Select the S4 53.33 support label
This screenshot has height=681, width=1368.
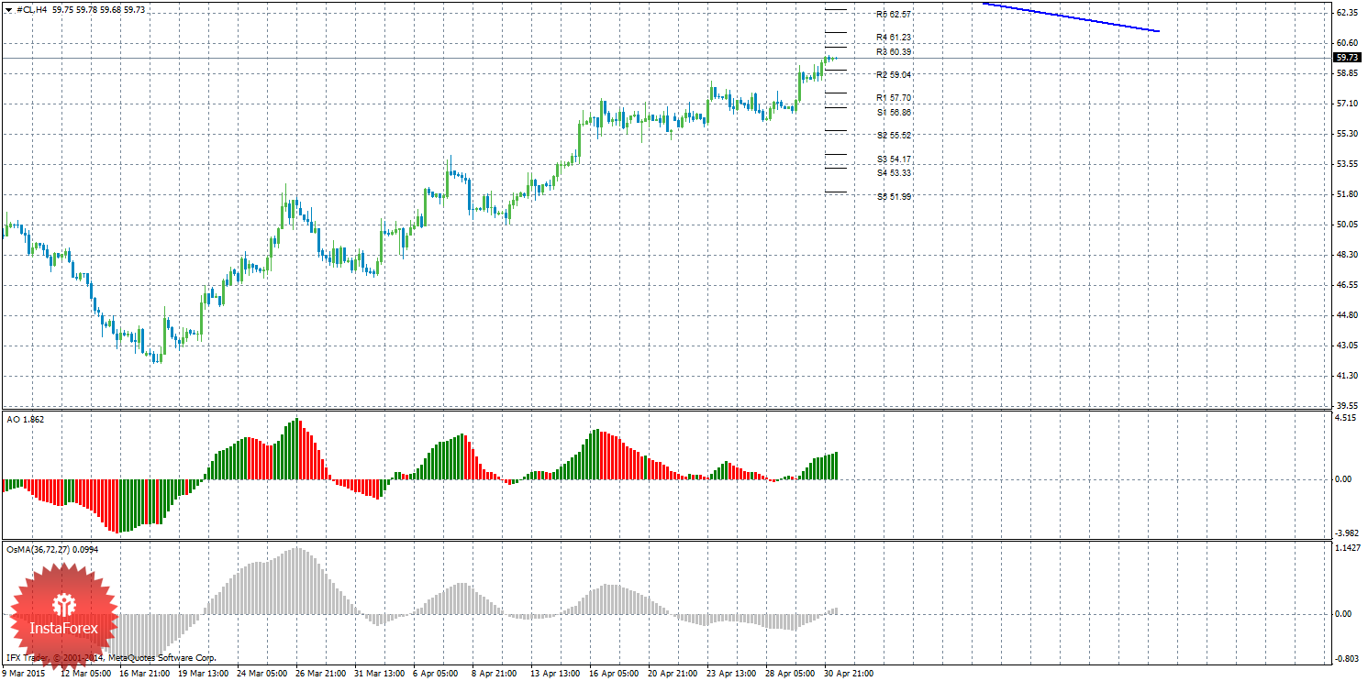tap(894, 173)
